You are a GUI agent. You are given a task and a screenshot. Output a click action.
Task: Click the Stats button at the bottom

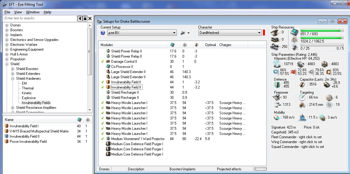coord(260,169)
